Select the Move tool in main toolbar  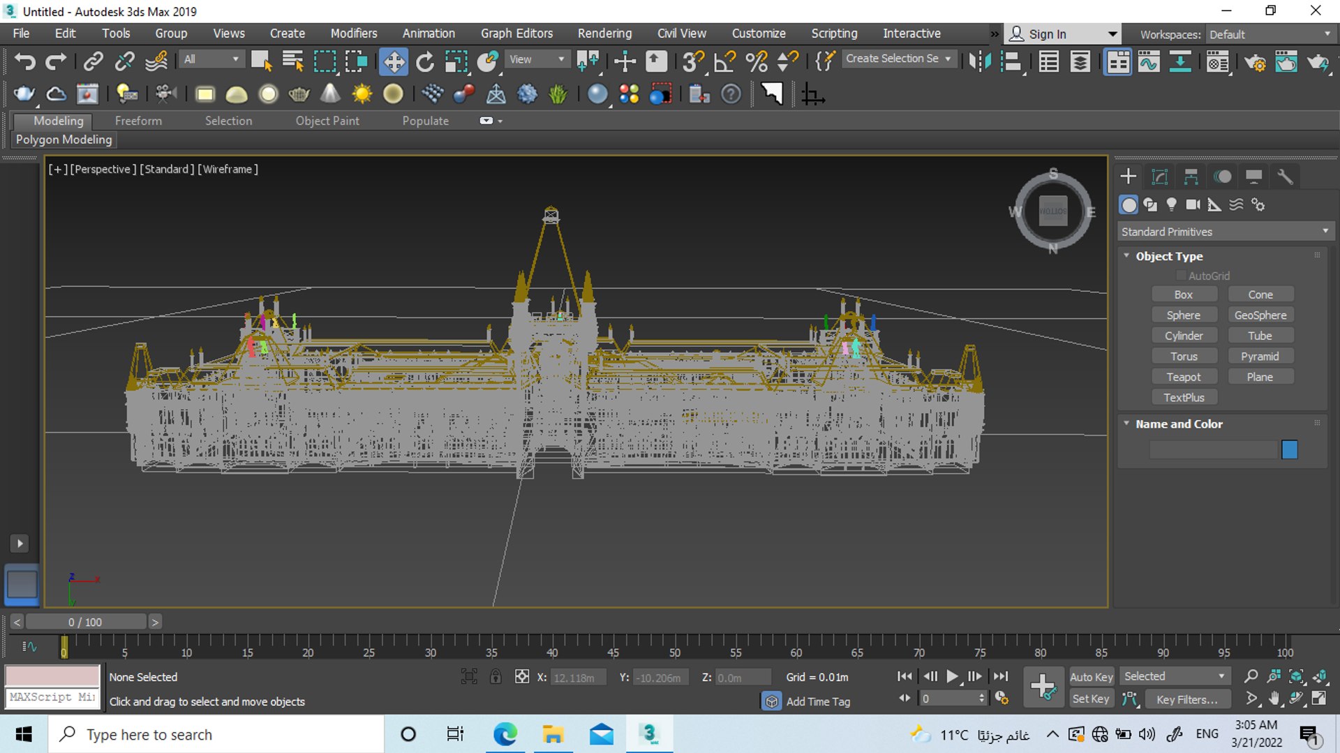(x=394, y=61)
